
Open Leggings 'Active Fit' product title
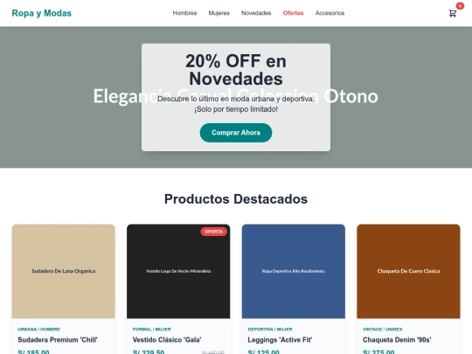tap(280, 340)
